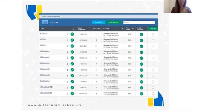Tick the delete checkbox for MNA Gateway A1+
The image size is (197, 111).
point(153,88)
